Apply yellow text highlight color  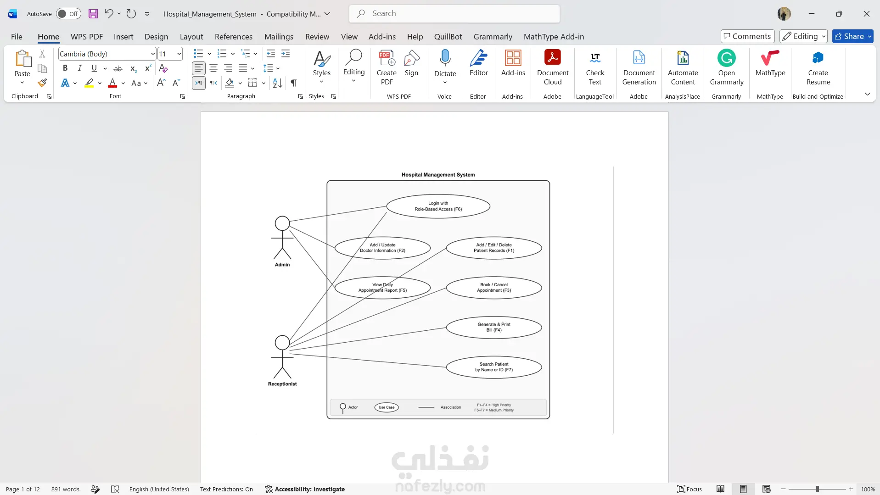click(x=89, y=83)
